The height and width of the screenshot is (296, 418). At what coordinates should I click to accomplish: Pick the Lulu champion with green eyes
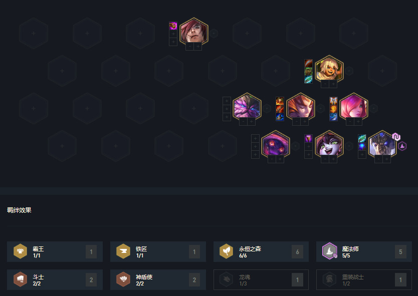(x=329, y=144)
